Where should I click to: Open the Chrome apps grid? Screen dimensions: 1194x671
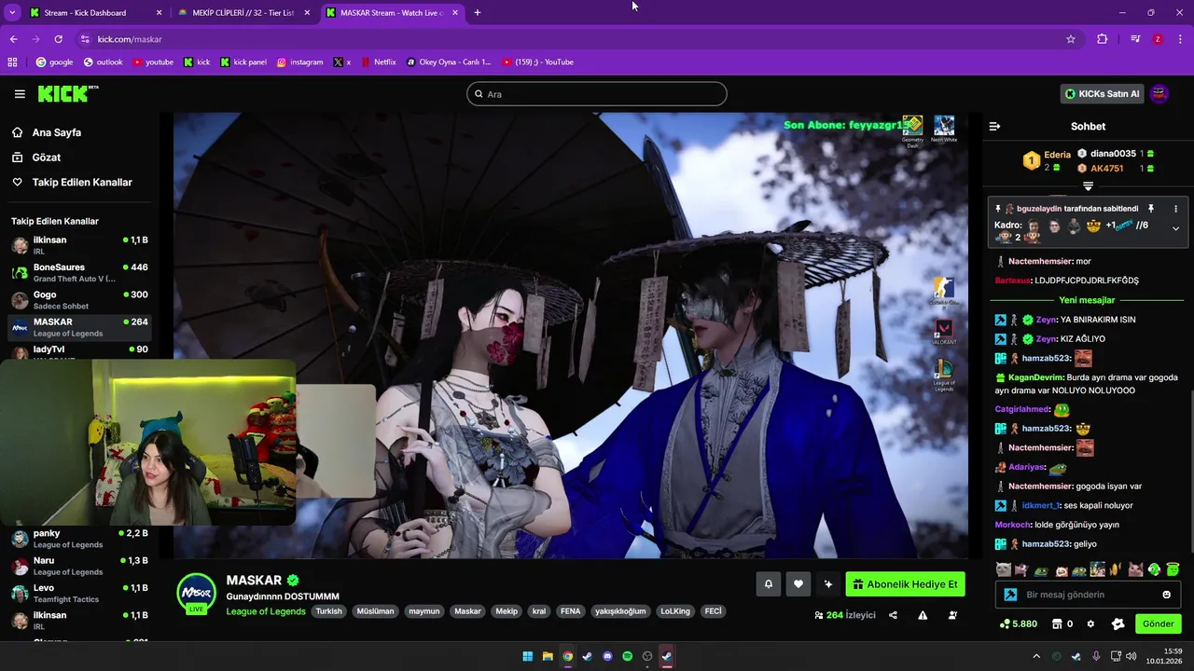coord(12,62)
